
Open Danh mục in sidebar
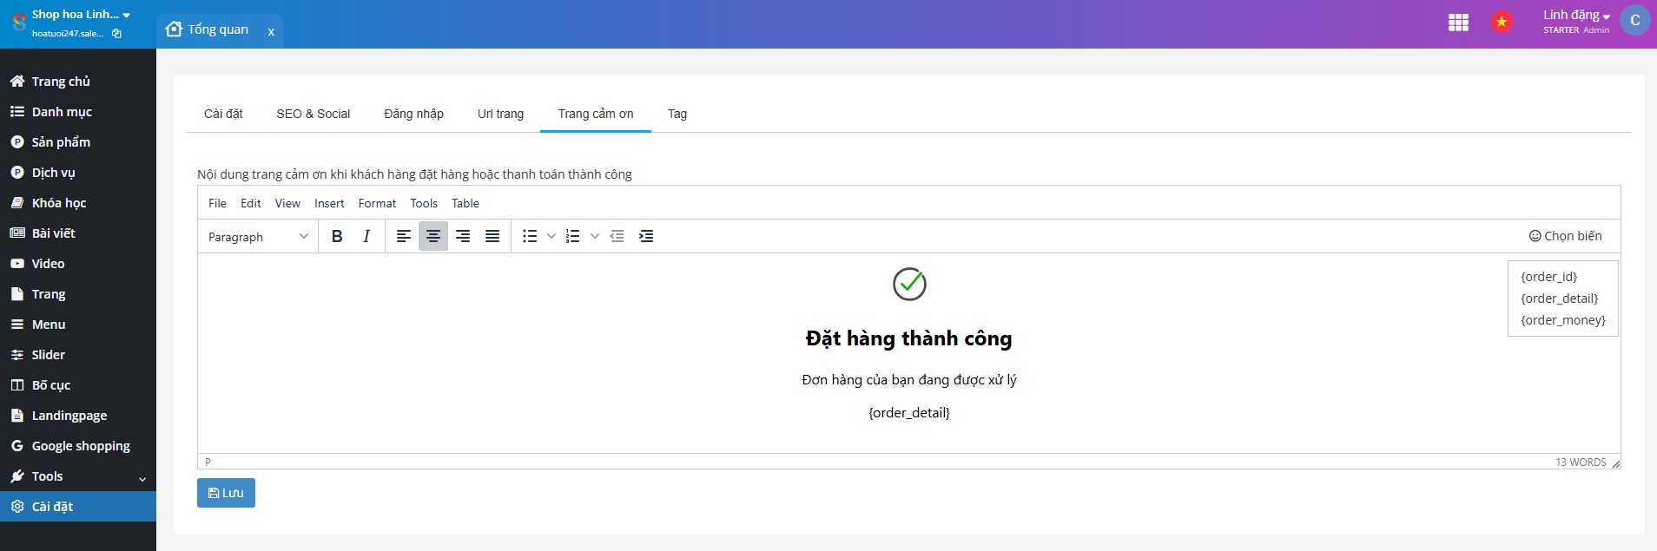click(x=78, y=112)
